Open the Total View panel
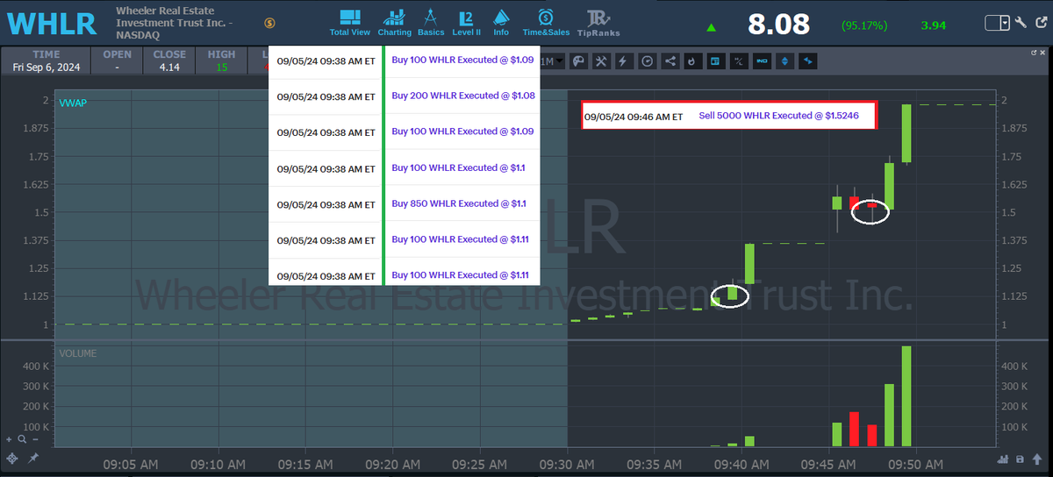The width and height of the screenshot is (1053, 477). pos(349,22)
